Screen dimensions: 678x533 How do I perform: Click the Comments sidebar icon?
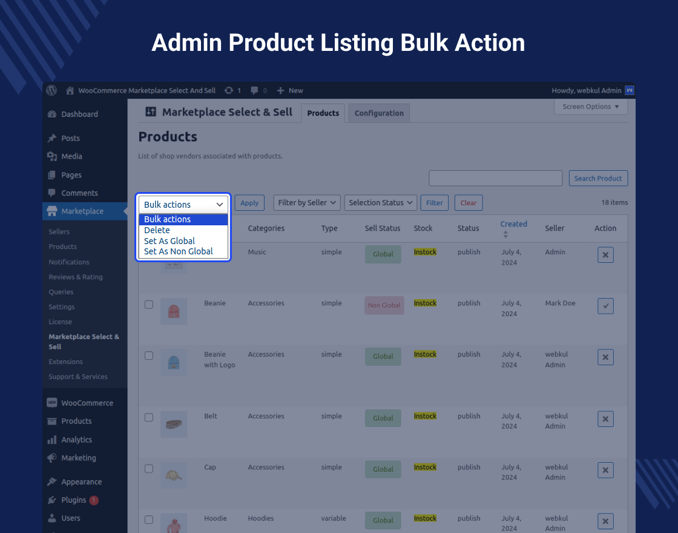(x=52, y=193)
